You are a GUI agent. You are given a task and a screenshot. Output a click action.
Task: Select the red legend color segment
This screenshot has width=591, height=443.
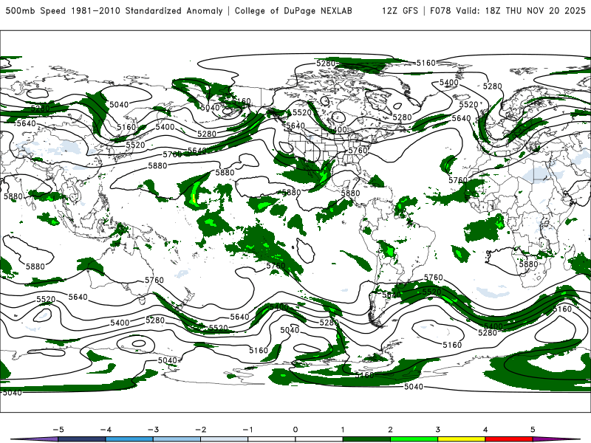click(x=509, y=439)
